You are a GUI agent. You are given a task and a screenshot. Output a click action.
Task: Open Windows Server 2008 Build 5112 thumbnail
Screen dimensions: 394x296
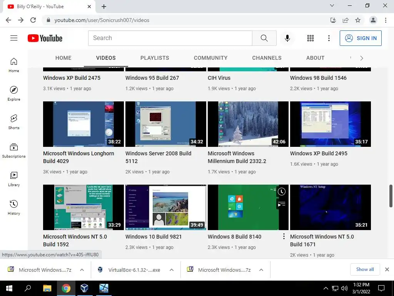coord(166,124)
